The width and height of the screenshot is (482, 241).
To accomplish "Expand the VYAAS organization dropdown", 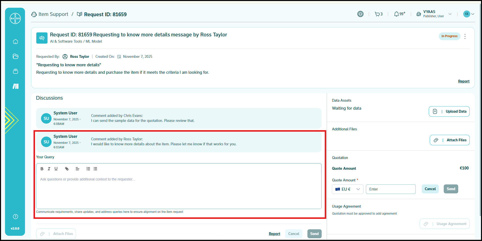I will point(450,14).
